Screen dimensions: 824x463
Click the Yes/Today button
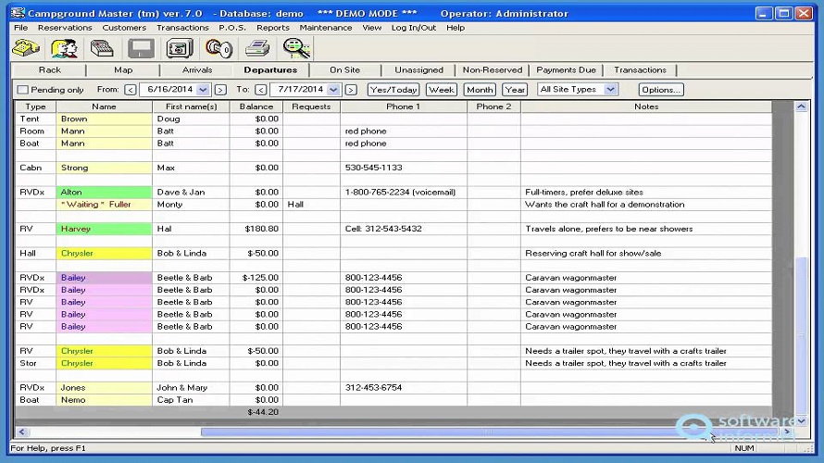click(x=393, y=90)
